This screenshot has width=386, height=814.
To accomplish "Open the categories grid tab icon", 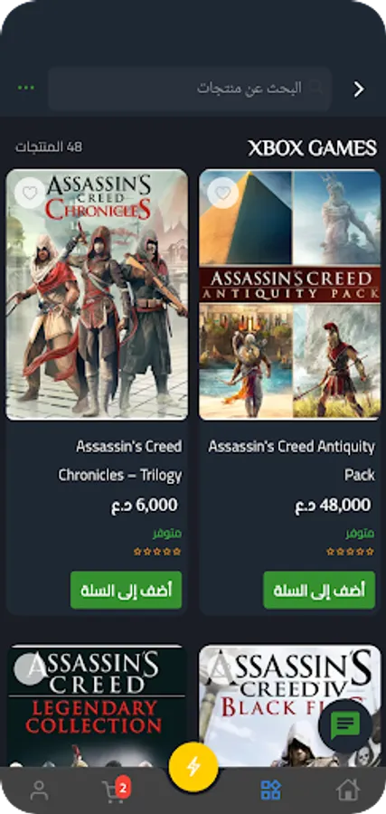I will click(270, 790).
